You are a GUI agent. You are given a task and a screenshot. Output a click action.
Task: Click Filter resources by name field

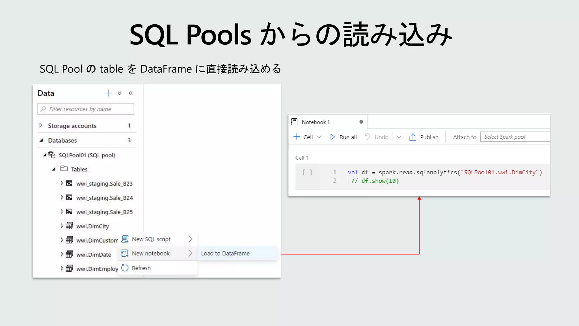pyautogui.click(x=86, y=109)
